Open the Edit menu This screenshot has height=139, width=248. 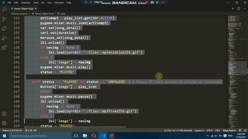(x=16, y=3)
